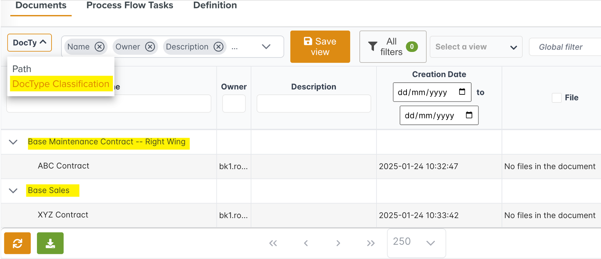Image resolution: width=601 pixels, height=259 pixels.
Task: Go to the next page
Action: [x=338, y=243]
